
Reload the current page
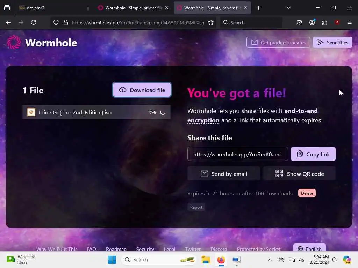34,22
